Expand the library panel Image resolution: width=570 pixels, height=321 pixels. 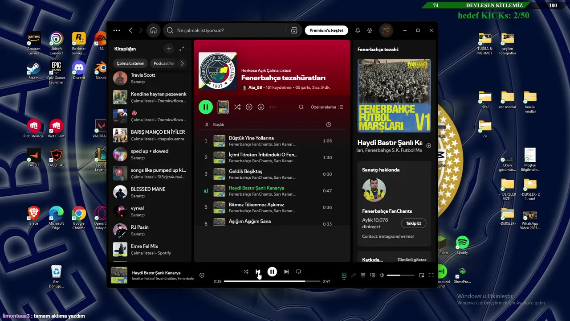[182, 49]
